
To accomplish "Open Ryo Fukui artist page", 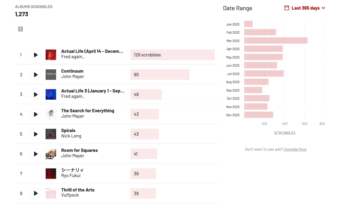I will pos(71,175).
